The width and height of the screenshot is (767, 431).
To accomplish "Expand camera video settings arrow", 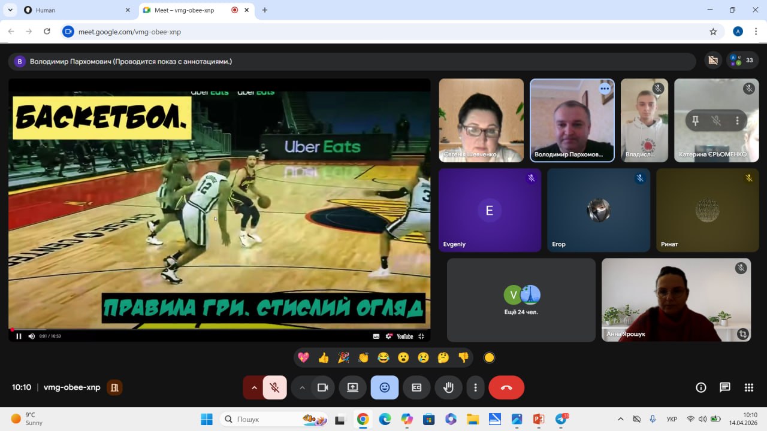I will (x=302, y=387).
